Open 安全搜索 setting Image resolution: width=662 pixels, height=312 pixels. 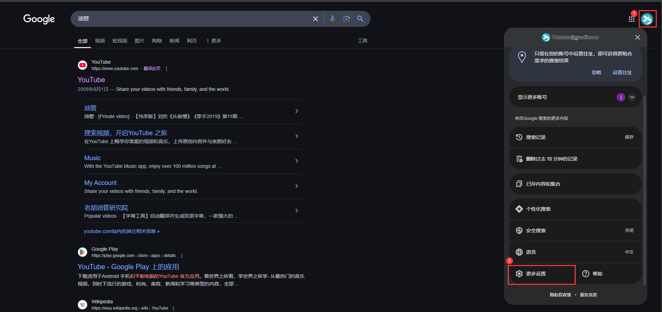coord(576,231)
